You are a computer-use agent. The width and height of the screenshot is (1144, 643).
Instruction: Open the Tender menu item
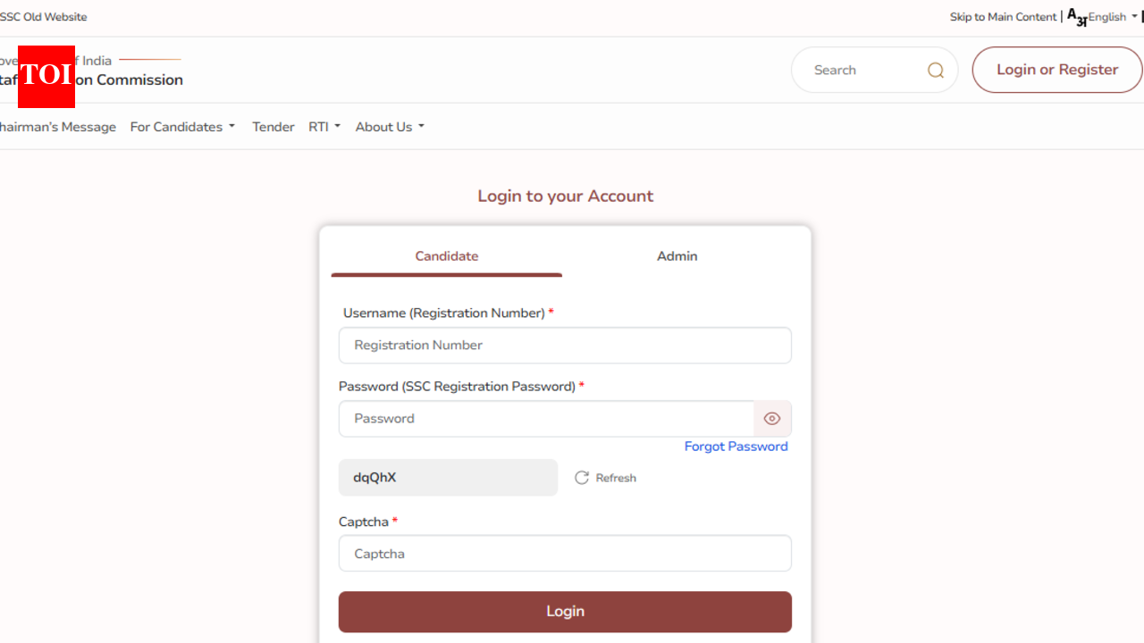tap(273, 127)
